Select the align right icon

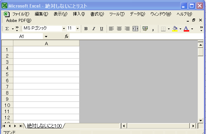127,29
